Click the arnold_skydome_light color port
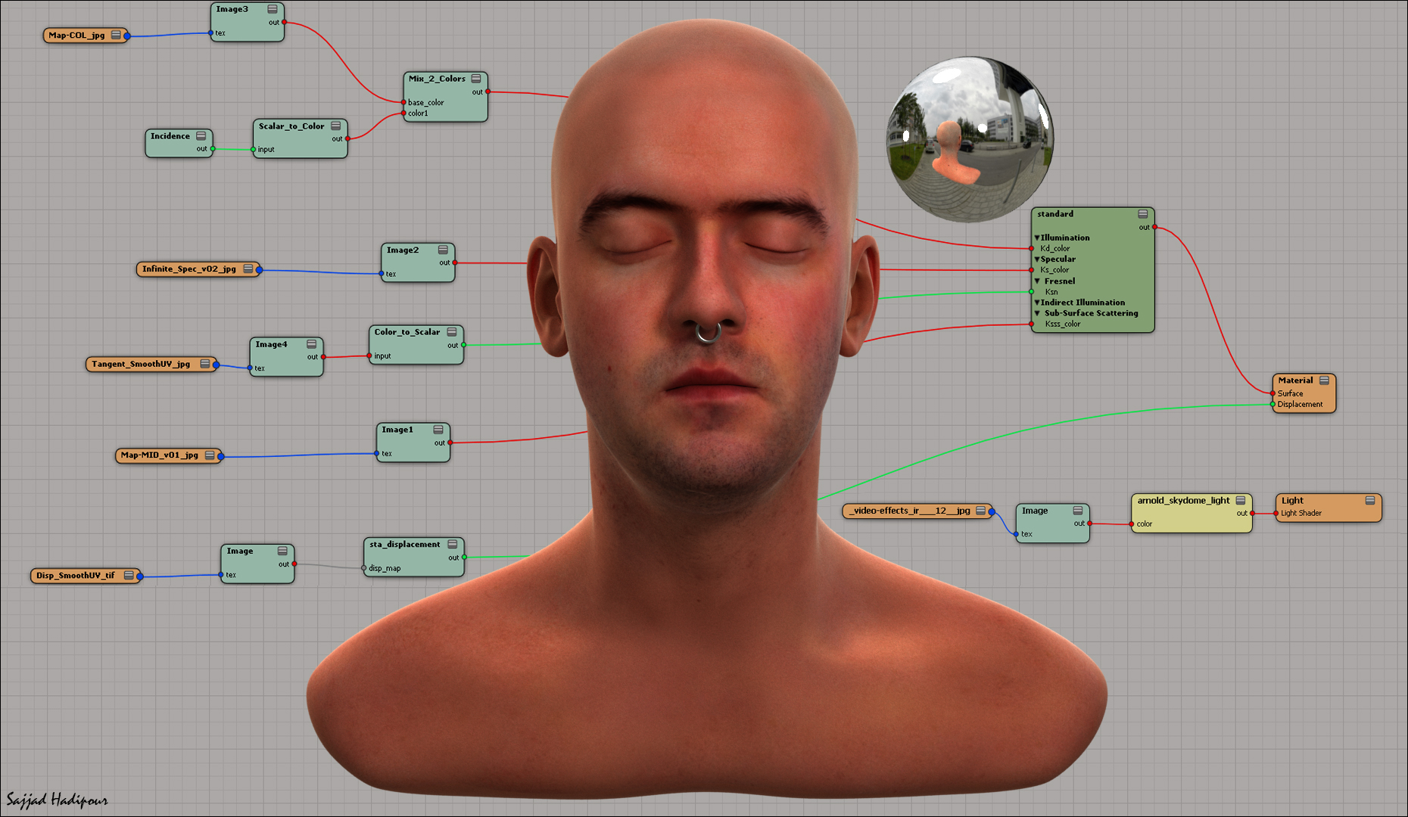Image resolution: width=1408 pixels, height=817 pixels. [1132, 523]
